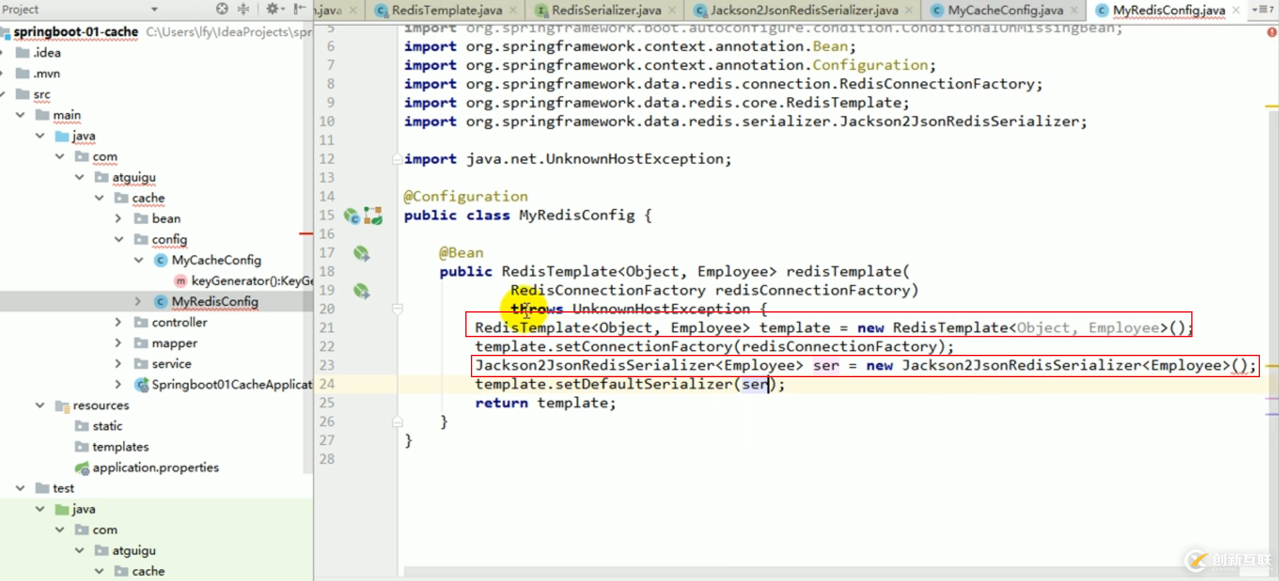Viewport: 1279px width, 581px height.
Task: Close the Jackson2JsonRedisSerializer.java tab
Action: [909, 10]
